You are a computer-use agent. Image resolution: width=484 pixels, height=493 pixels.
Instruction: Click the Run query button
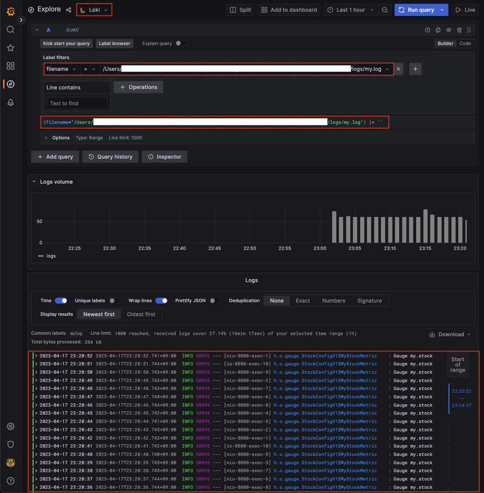pyautogui.click(x=415, y=10)
